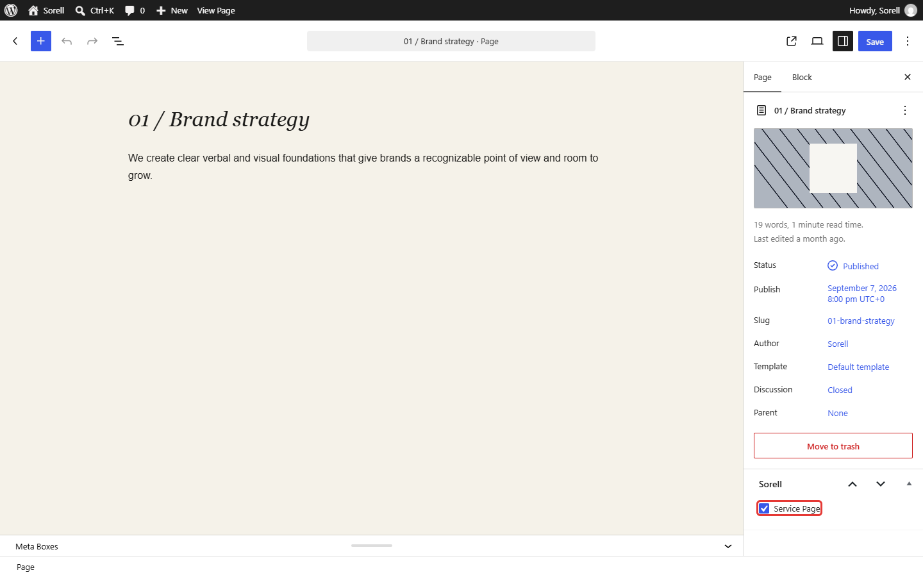Open the comments bubble in admin bar
This screenshot has width=923, height=577.
[135, 10]
